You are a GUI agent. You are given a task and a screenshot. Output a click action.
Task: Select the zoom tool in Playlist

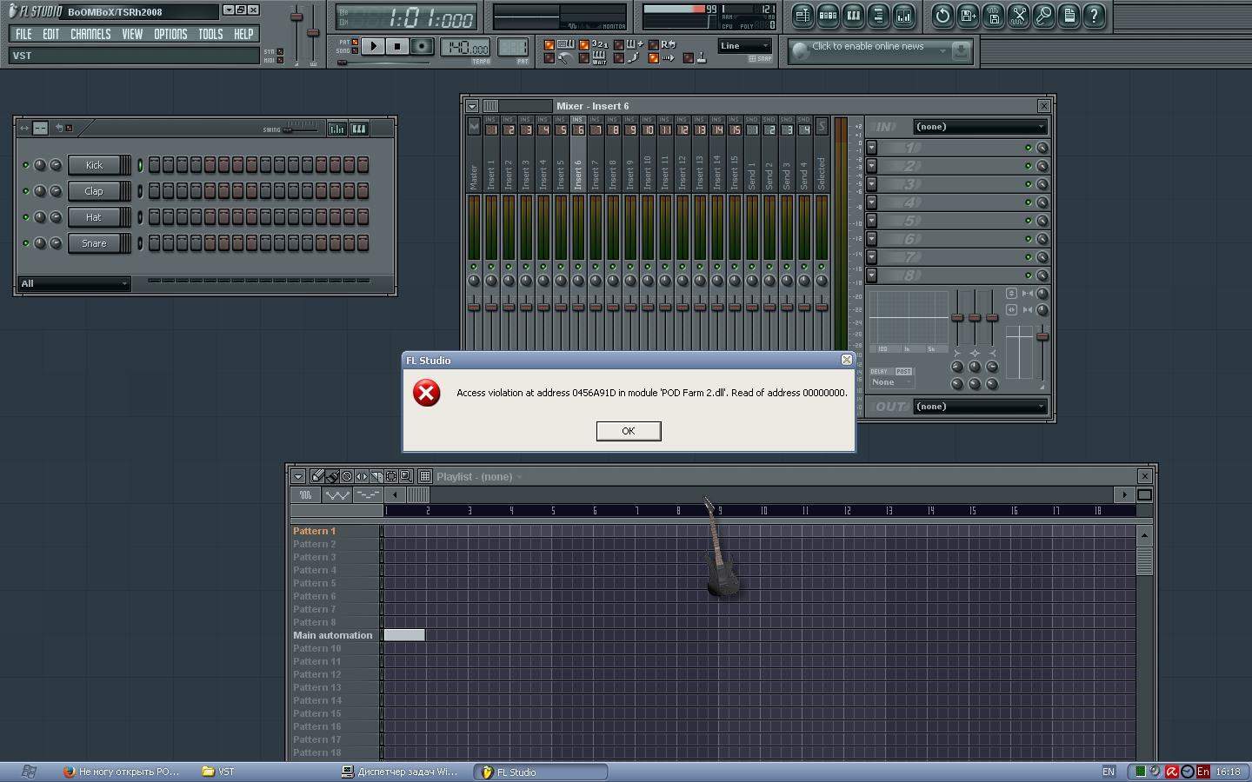(x=405, y=476)
